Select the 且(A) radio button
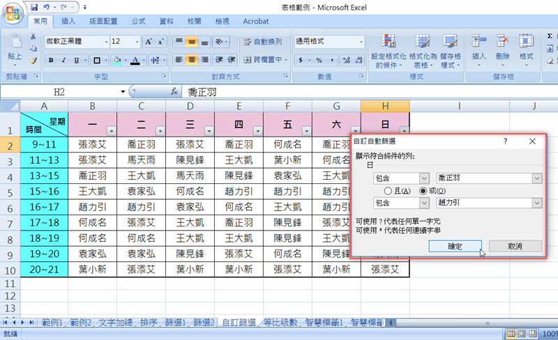 click(388, 190)
